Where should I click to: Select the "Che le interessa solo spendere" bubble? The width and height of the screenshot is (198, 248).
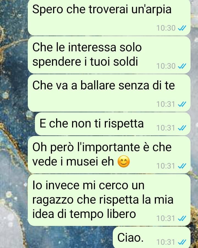point(109,55)
